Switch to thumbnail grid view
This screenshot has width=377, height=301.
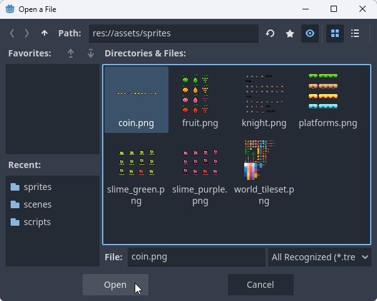(335, 33)
